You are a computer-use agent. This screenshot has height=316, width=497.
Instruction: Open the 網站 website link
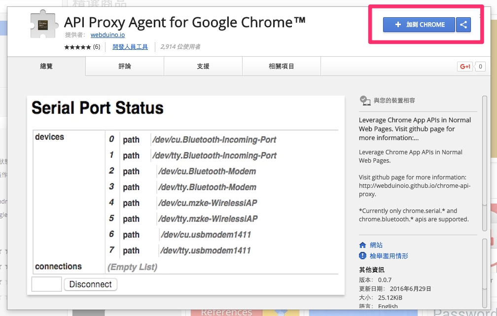click(x=376, y=245)
